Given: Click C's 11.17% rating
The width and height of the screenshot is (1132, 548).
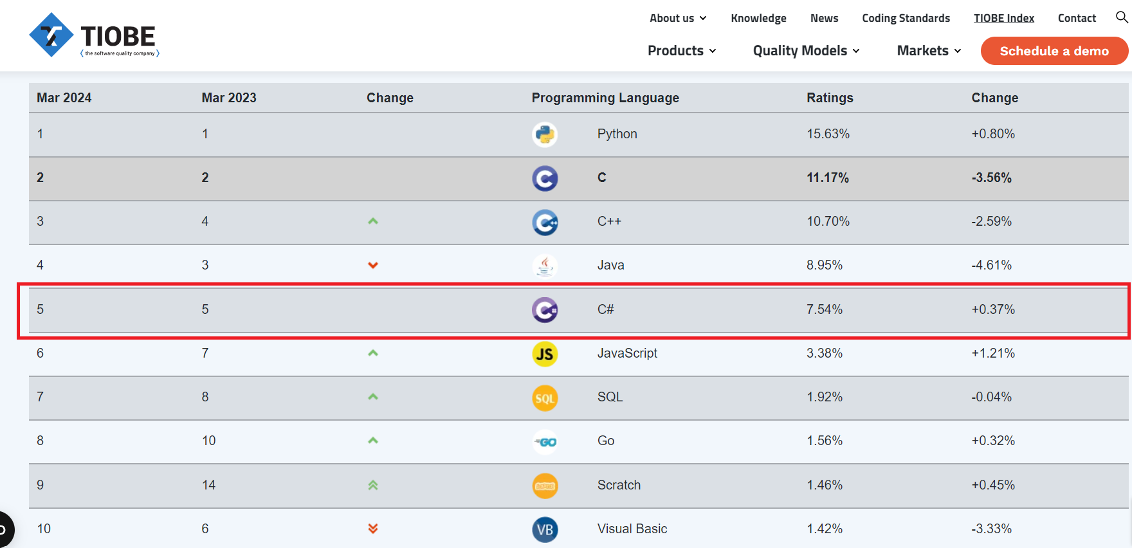Looking at the screenshot, I should (828, 178).
